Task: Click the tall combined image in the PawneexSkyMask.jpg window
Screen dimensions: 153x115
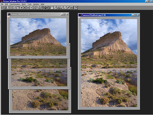Action: pos(109,63)
